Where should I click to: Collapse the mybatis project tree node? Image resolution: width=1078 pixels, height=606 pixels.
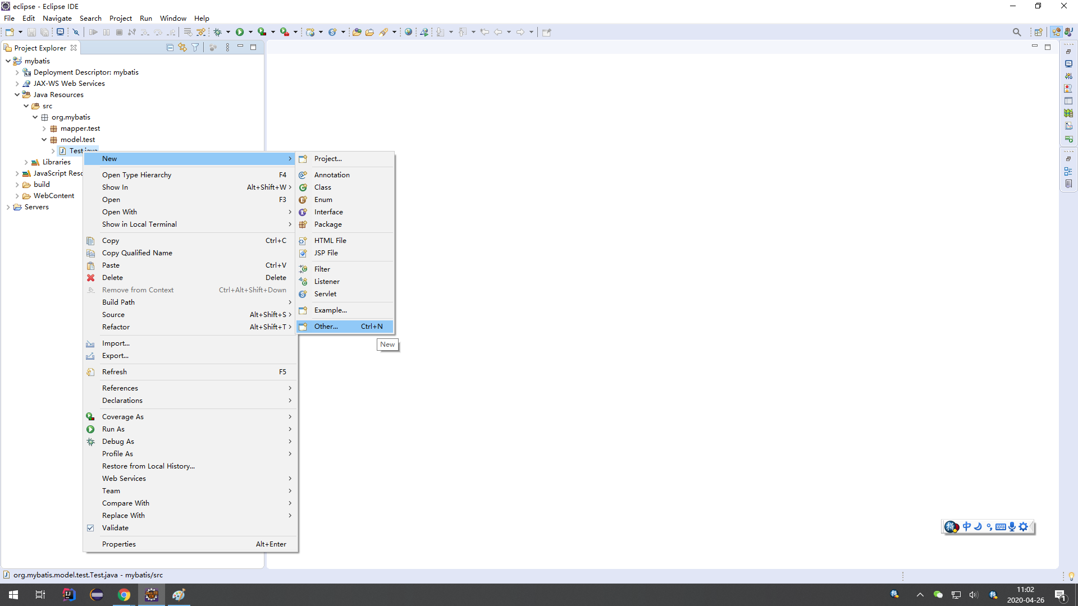[8, 61]
